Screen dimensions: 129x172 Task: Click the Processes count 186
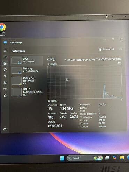tap(51, 117)
